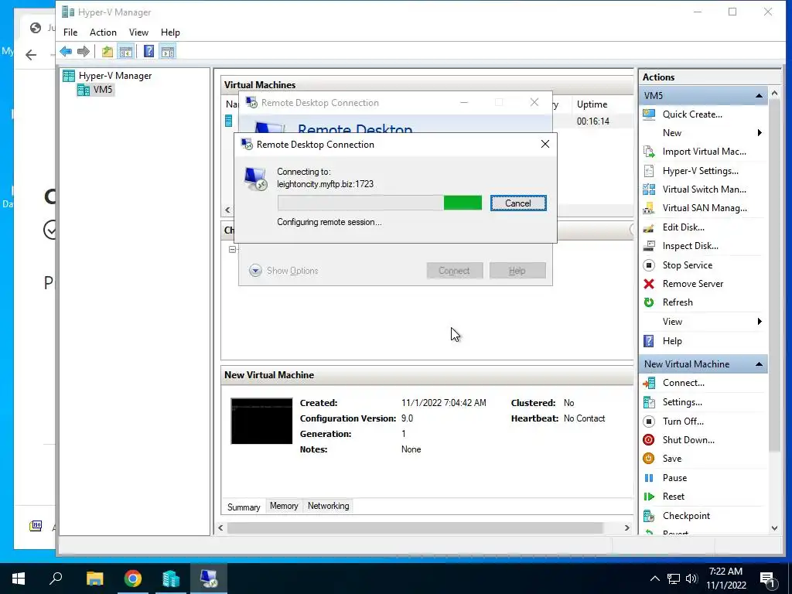This screenshot has width=792, height=594.
Task: Click the Pause icon in Actions pane
Action: pyautogui.click(x=649, y=478)
